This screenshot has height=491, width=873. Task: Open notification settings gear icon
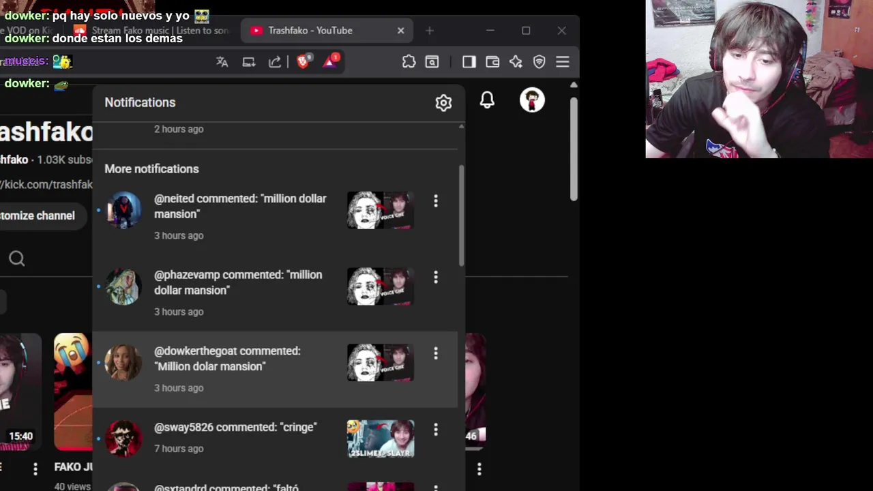pyautogui.click(x=443, y=102)
